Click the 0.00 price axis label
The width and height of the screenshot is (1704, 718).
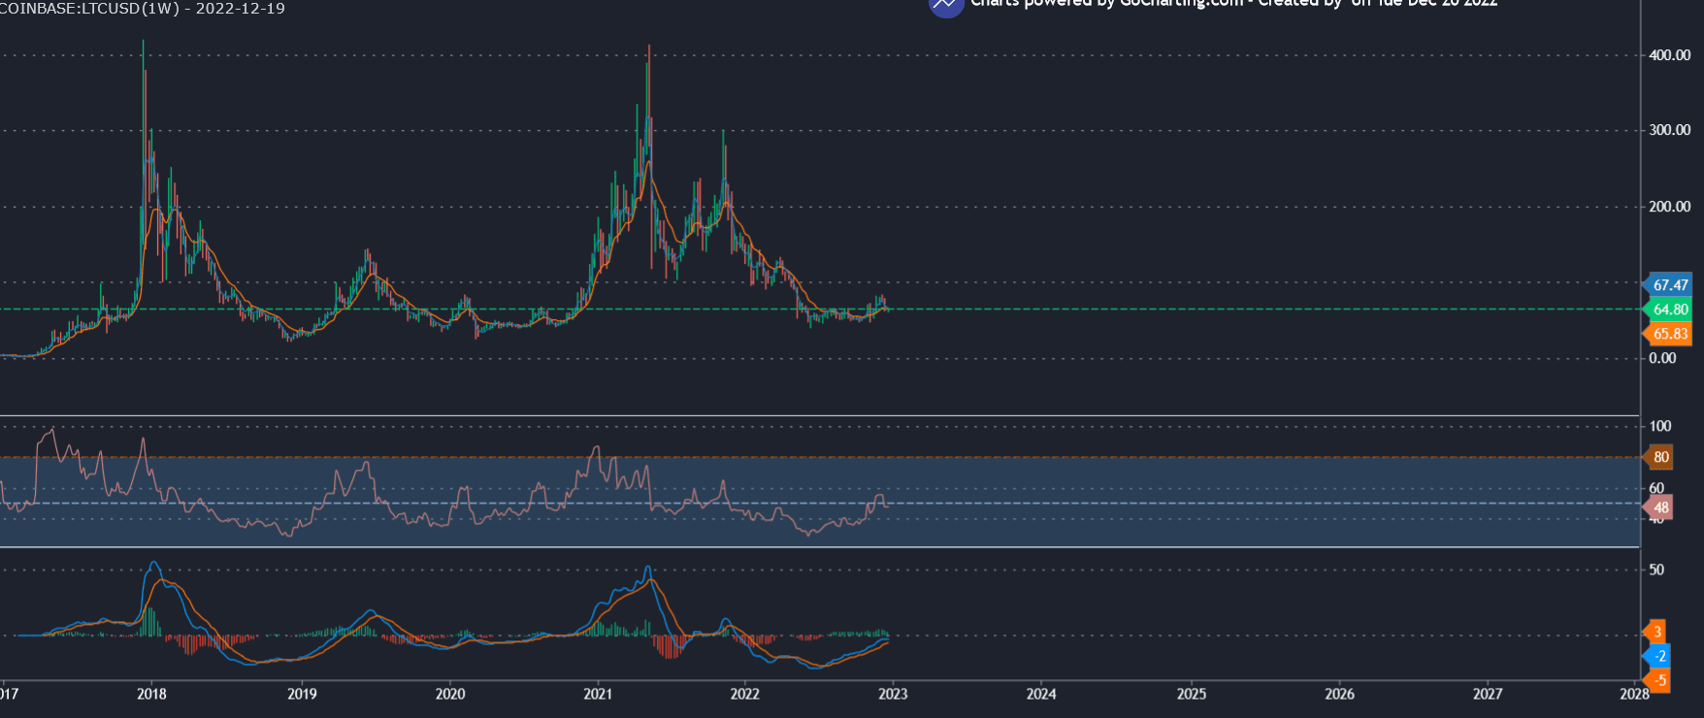tap(1662, 358)
